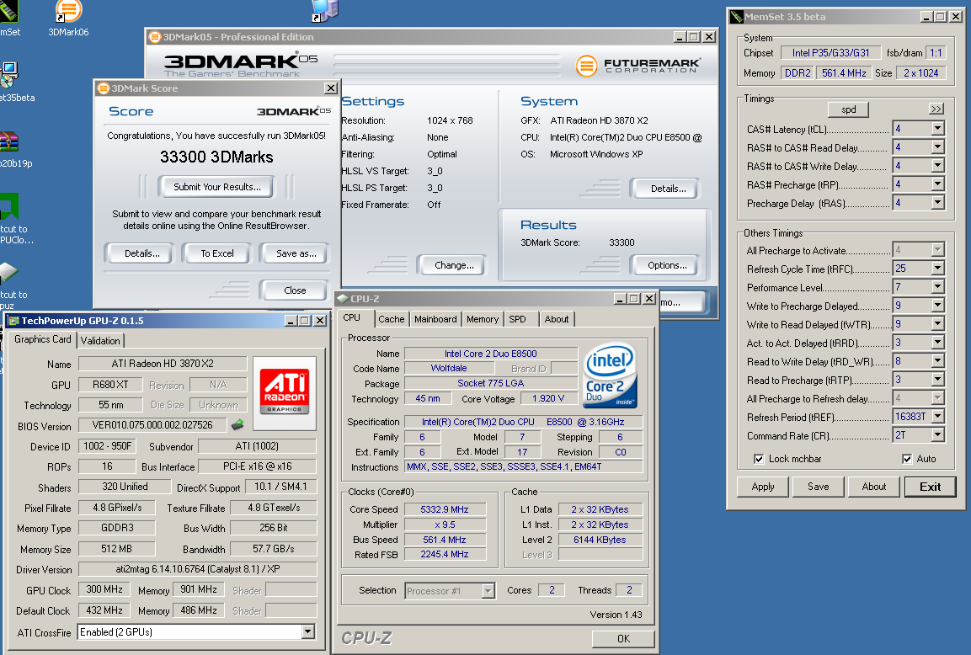Switch to the Memory tab in CPU-Z
The image size is (971, 655).
click(483, 319)
